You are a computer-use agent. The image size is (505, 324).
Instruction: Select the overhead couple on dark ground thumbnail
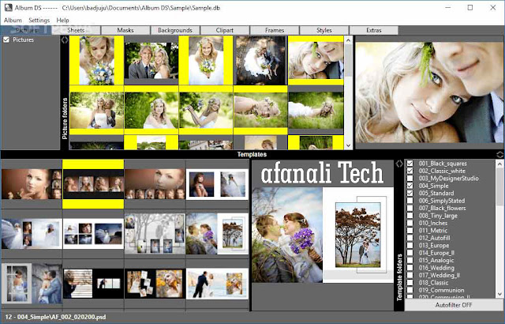[260, 60]
